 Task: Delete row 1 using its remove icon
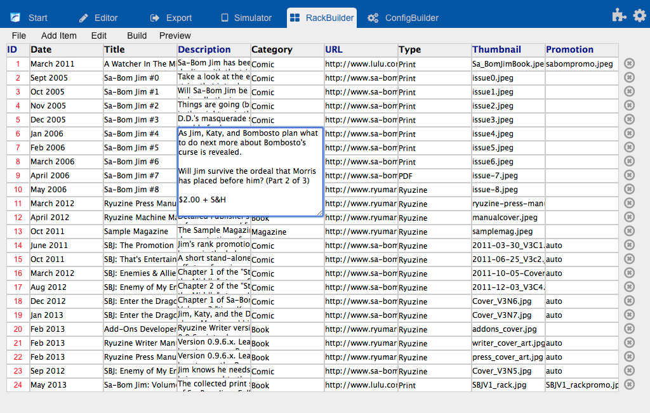tap(629, 63)
